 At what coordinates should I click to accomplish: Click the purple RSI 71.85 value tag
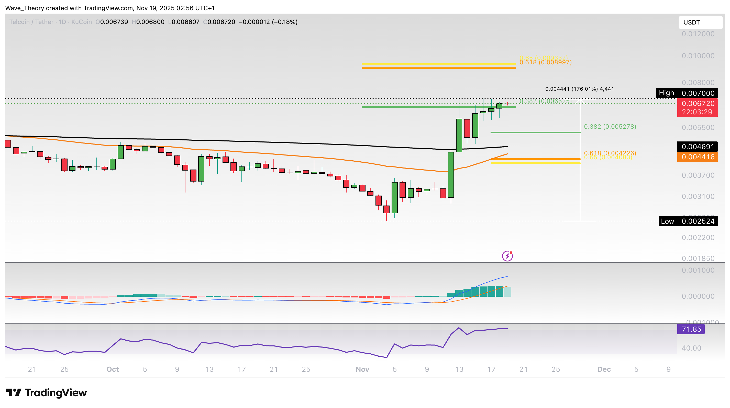(x=691, y=329)
